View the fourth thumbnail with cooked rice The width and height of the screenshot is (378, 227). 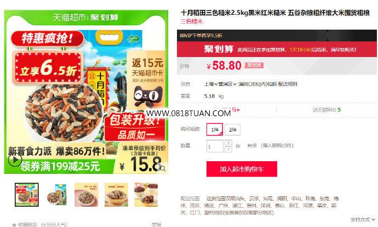click(116, 195)
